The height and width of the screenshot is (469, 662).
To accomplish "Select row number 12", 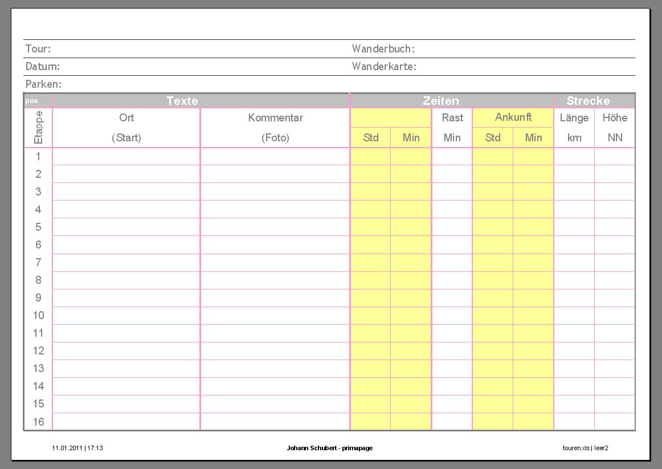I will tap(38, 351).
